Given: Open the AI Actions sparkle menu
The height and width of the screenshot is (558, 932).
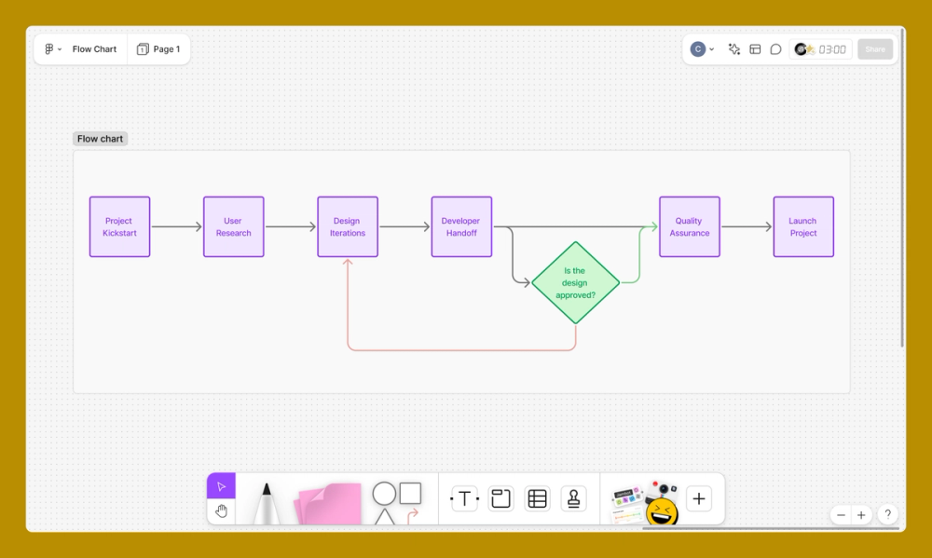Looking at the screenshot, I should [x=733, y=48].
